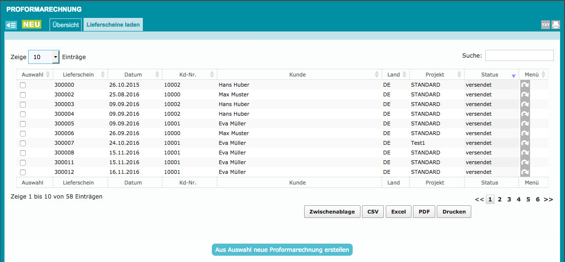Switch to the Lieferscheine laden tab
Image resolution: width=565 pixels, height=262 pixels.
pos(113,25)
